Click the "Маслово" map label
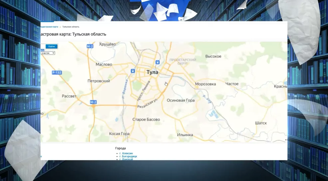 click(x=104, y=65)
